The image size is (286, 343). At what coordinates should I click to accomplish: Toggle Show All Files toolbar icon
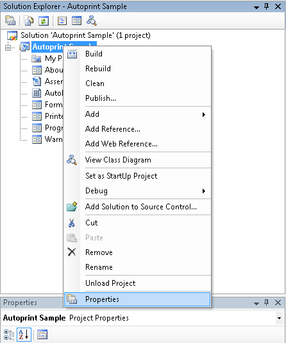point(29,21)
